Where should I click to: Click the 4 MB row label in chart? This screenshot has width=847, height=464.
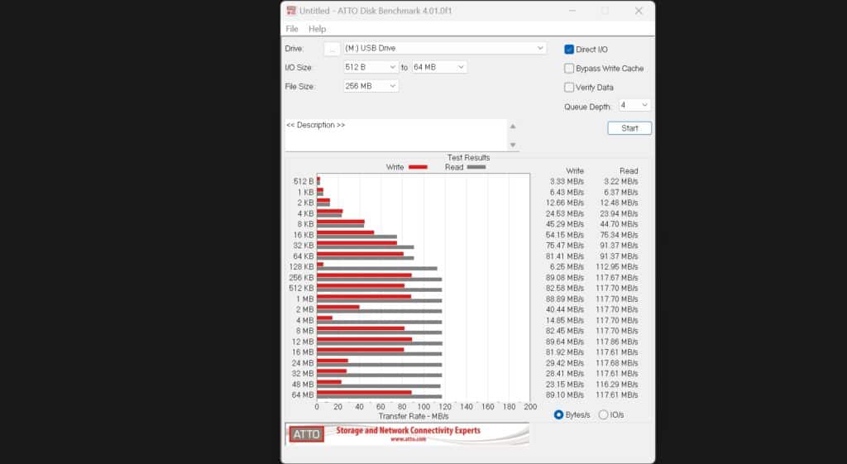[304, 320]
